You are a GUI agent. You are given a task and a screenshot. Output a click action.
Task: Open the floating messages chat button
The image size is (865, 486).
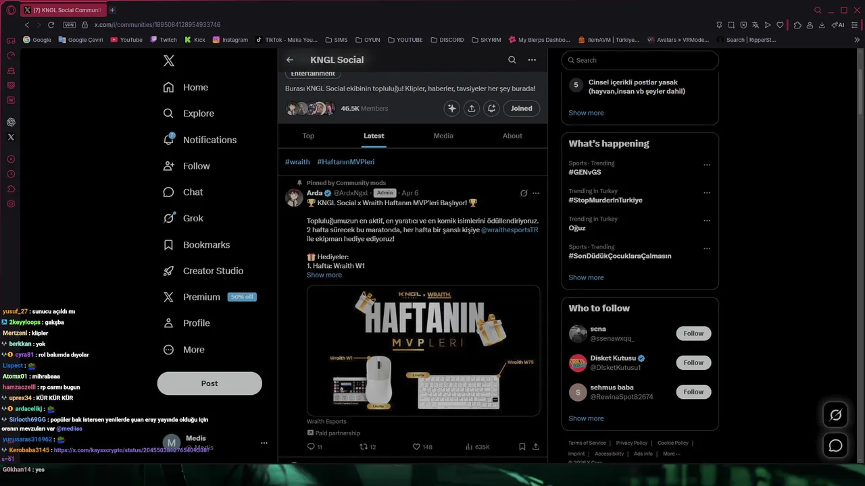[836, 446]
